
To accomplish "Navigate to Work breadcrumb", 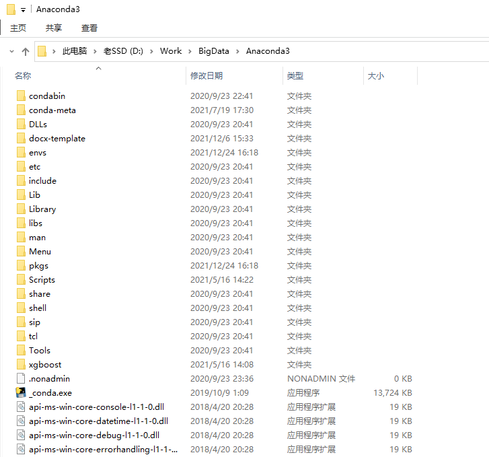I will [x=171, y=51].
